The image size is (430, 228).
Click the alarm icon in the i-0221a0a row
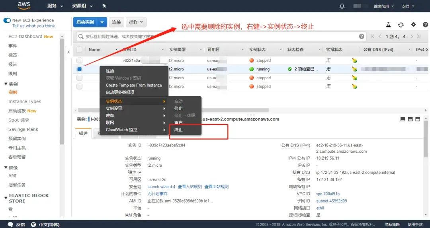[x=354, y=60]
